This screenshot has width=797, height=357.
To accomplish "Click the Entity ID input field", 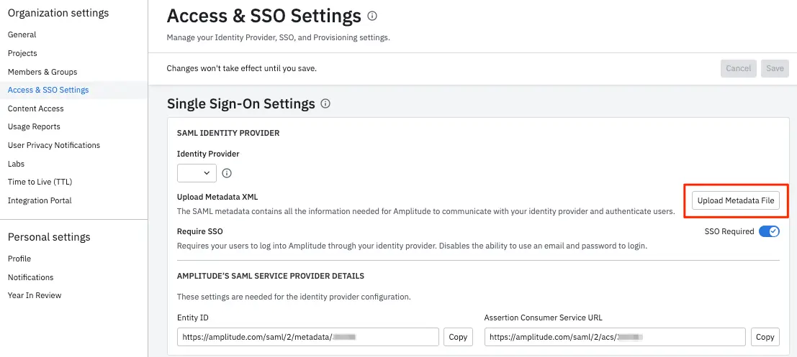I will point(308,337).
